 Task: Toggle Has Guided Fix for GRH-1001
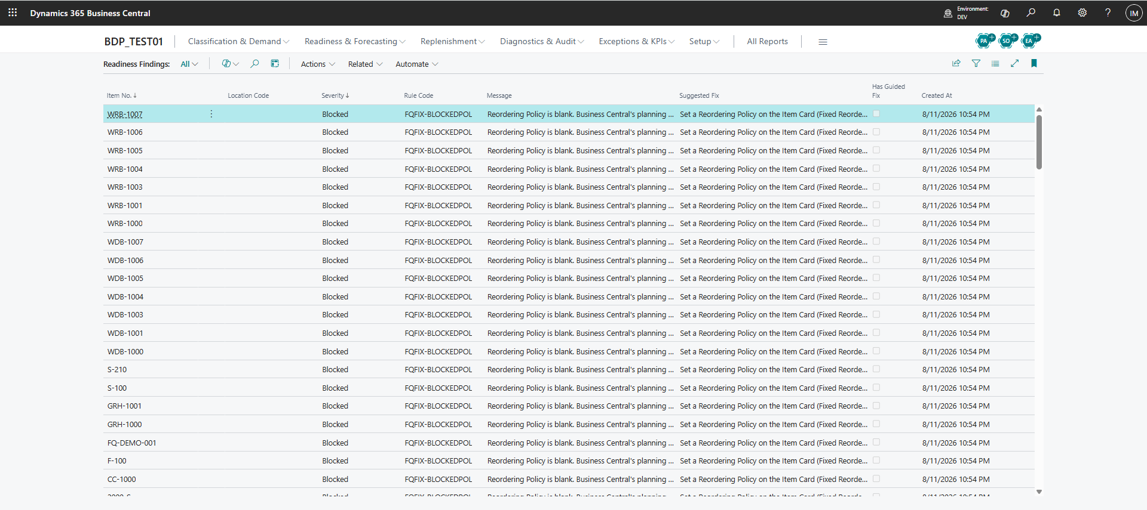click(x=876, y=406)
